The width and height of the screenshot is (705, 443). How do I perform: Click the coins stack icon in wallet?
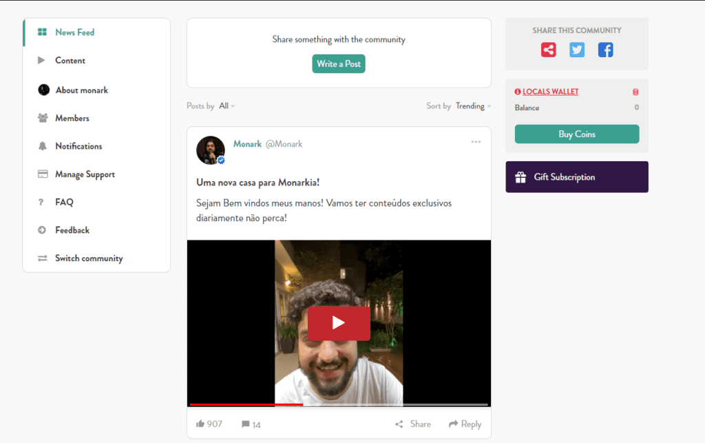(x=635, y=92)
